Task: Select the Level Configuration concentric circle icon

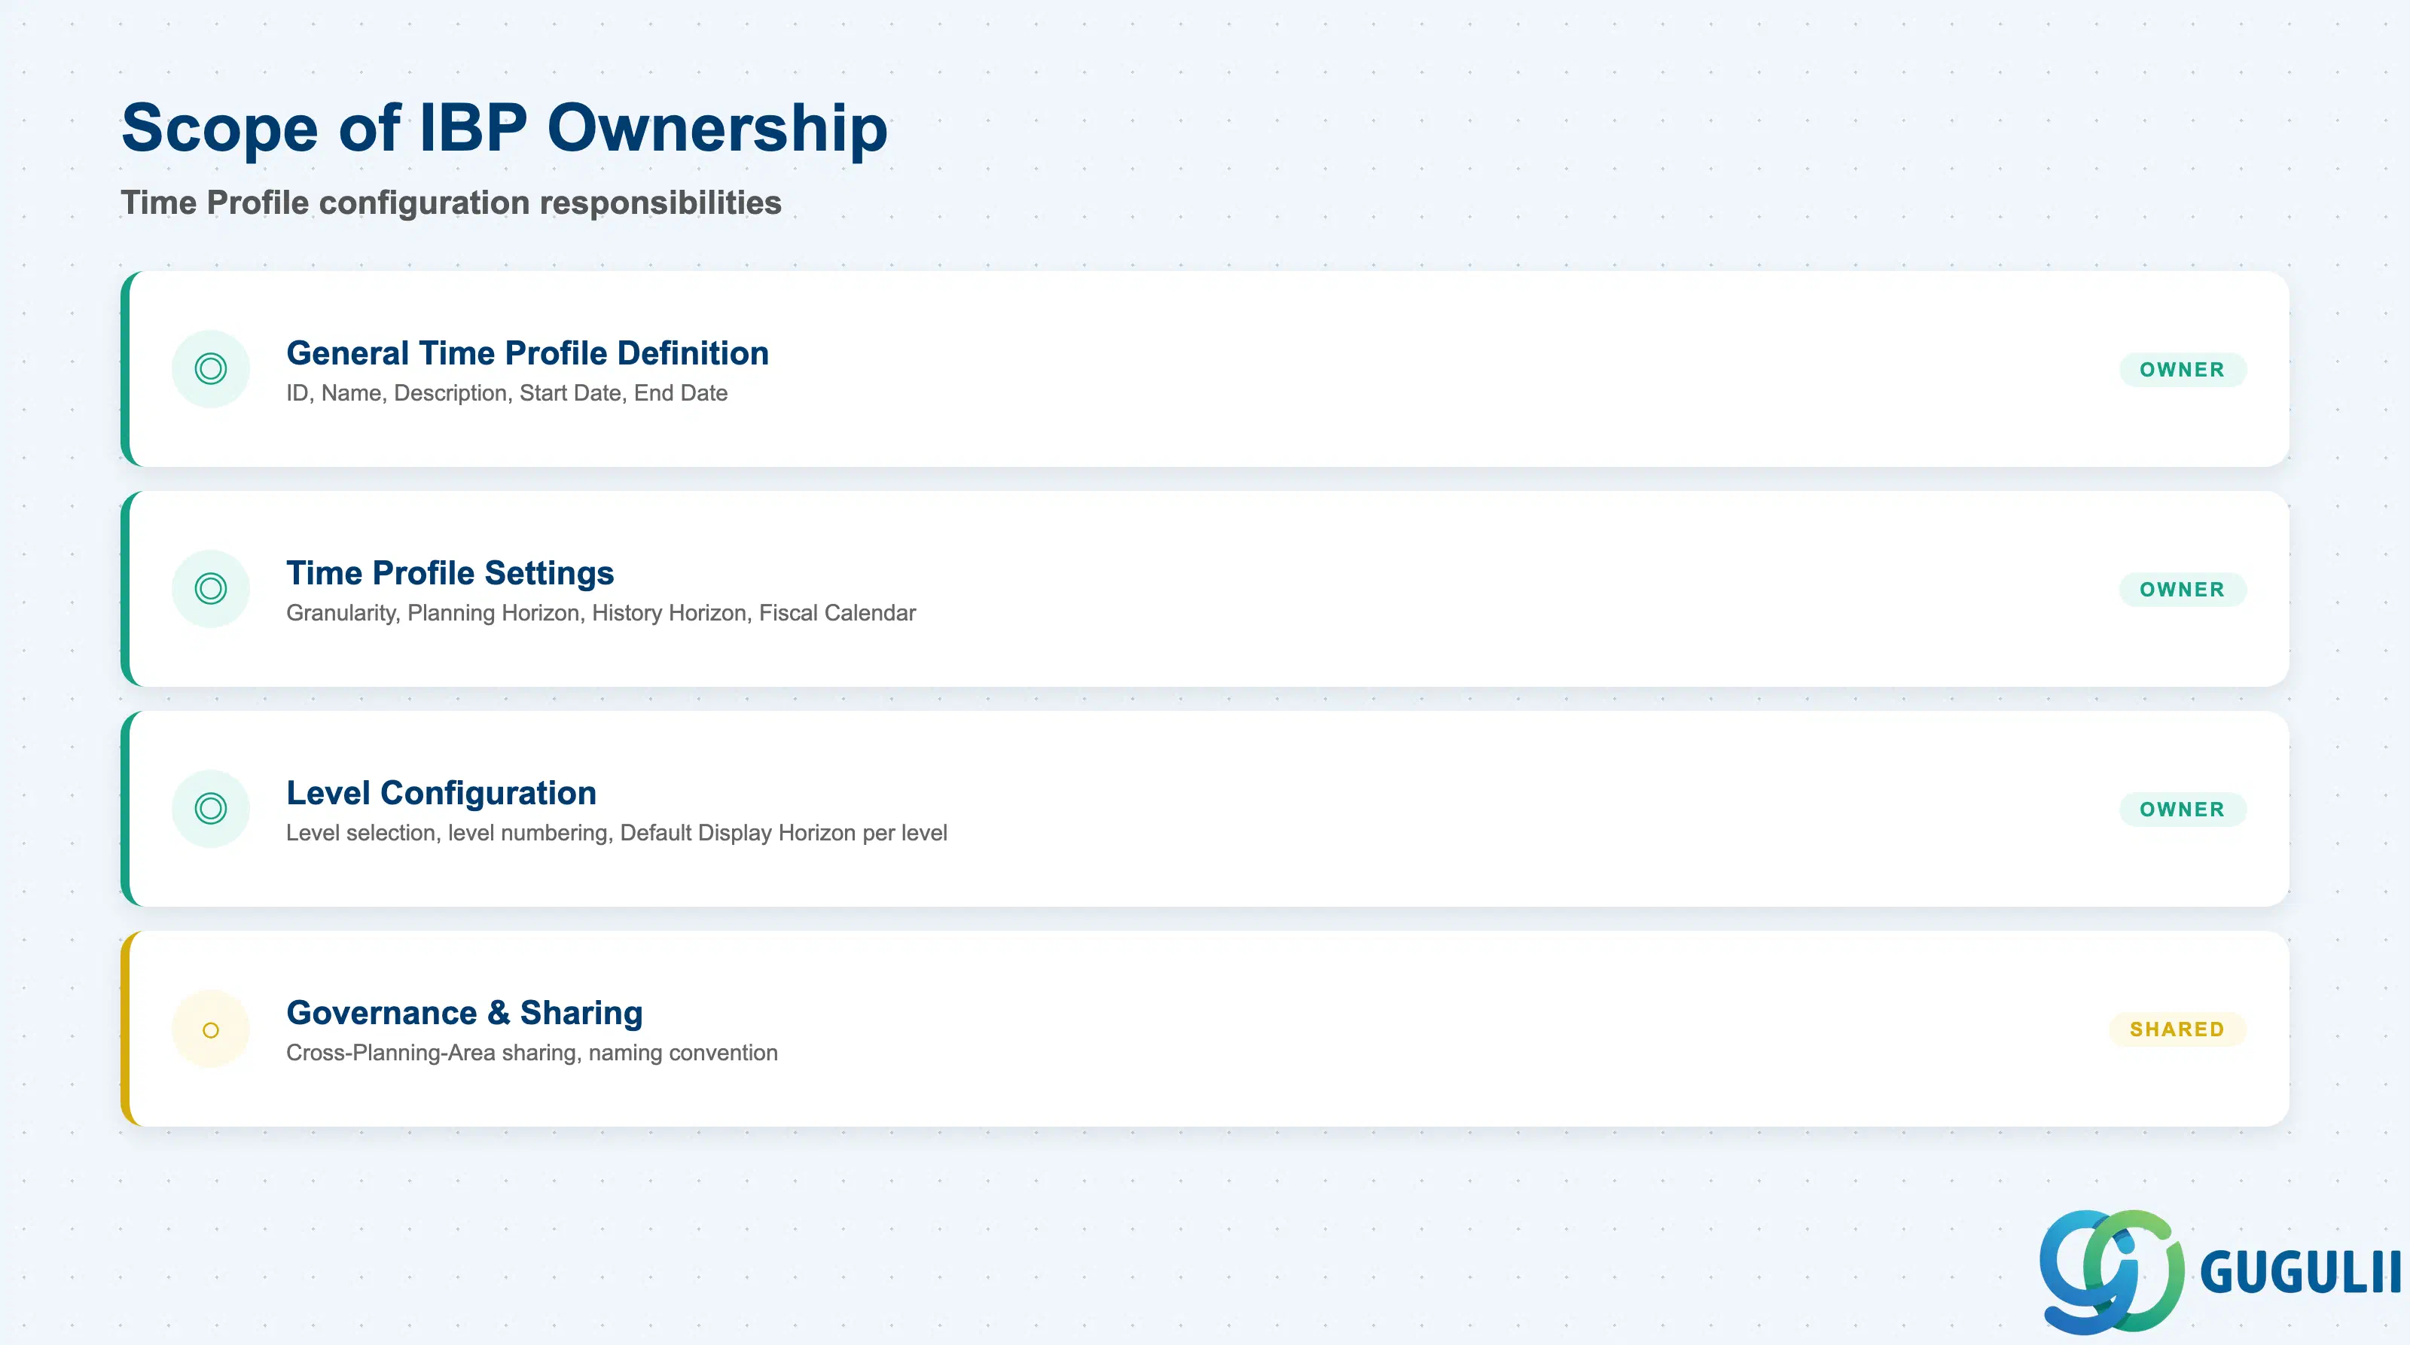Action: click(x=211, y=808)
